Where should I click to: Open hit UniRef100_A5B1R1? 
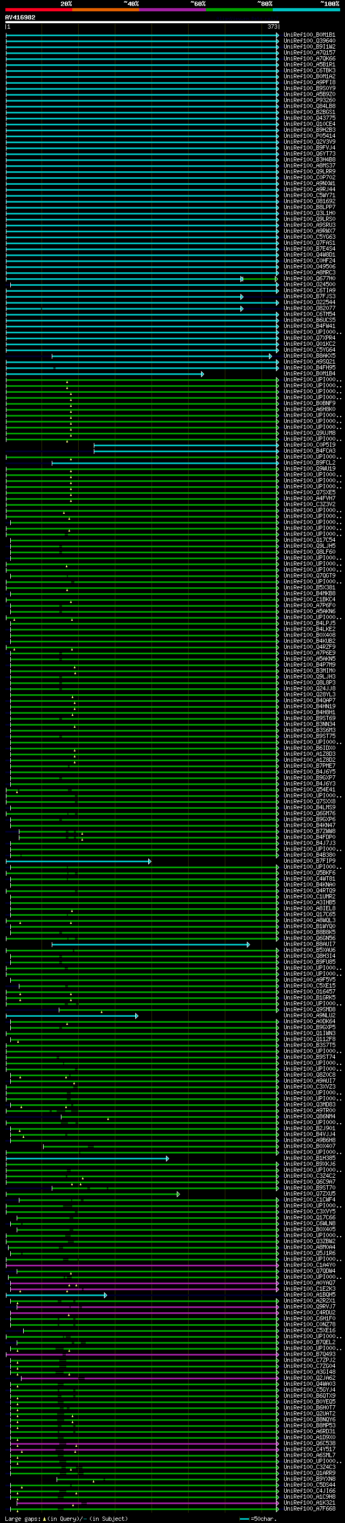pos(309,64)
